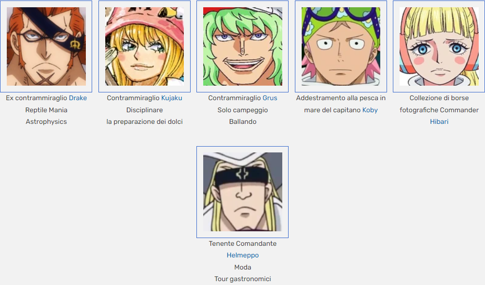The width and height of the screenshot is (485, 285).
Task: Visit the Hibari link
Action: click(439, 122)
